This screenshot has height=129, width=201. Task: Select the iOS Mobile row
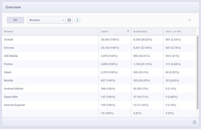click(11, 56)
